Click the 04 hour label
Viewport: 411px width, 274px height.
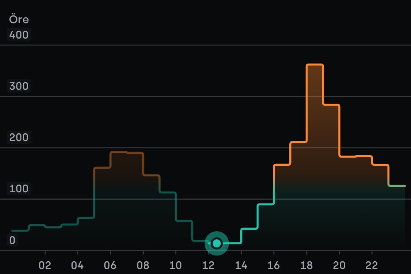click(77, 266)
